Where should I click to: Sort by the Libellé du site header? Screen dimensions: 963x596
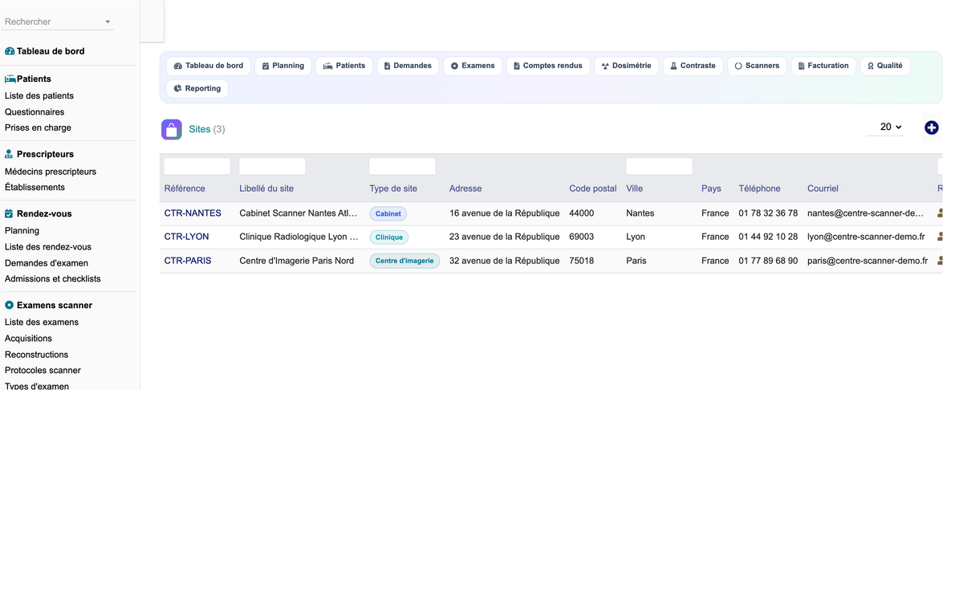pyautogui.click(x=266, y=189)
